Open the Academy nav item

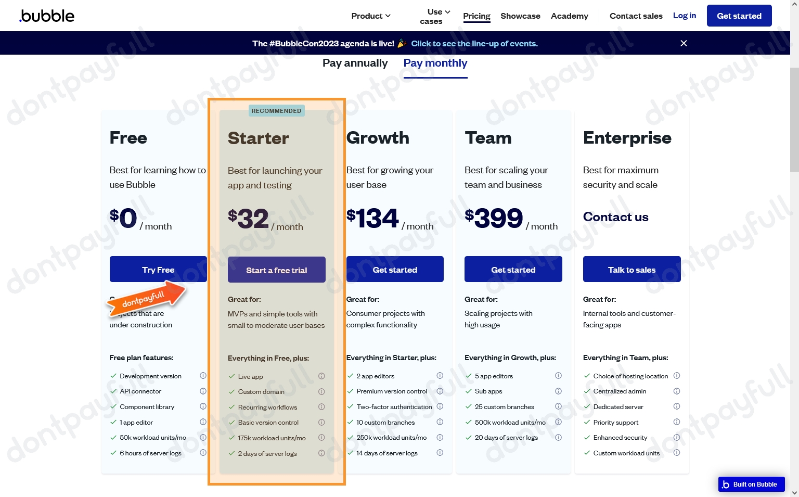(x=570, y=16)
